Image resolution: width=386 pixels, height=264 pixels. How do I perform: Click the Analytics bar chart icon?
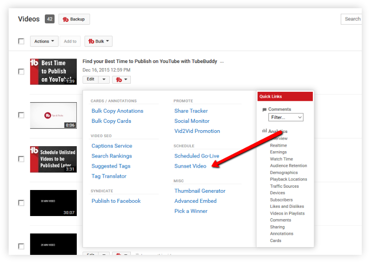264,131
